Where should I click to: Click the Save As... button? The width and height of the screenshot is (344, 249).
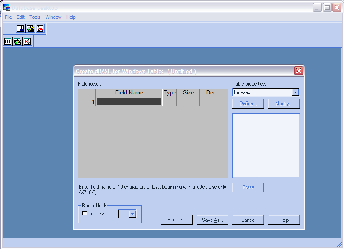(212, 220)
